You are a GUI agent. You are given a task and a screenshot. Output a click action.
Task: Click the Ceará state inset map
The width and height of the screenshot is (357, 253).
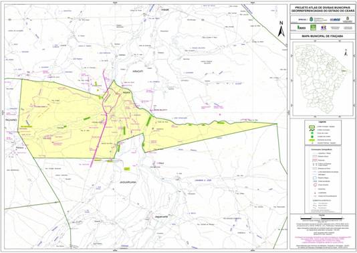[323, 78]
